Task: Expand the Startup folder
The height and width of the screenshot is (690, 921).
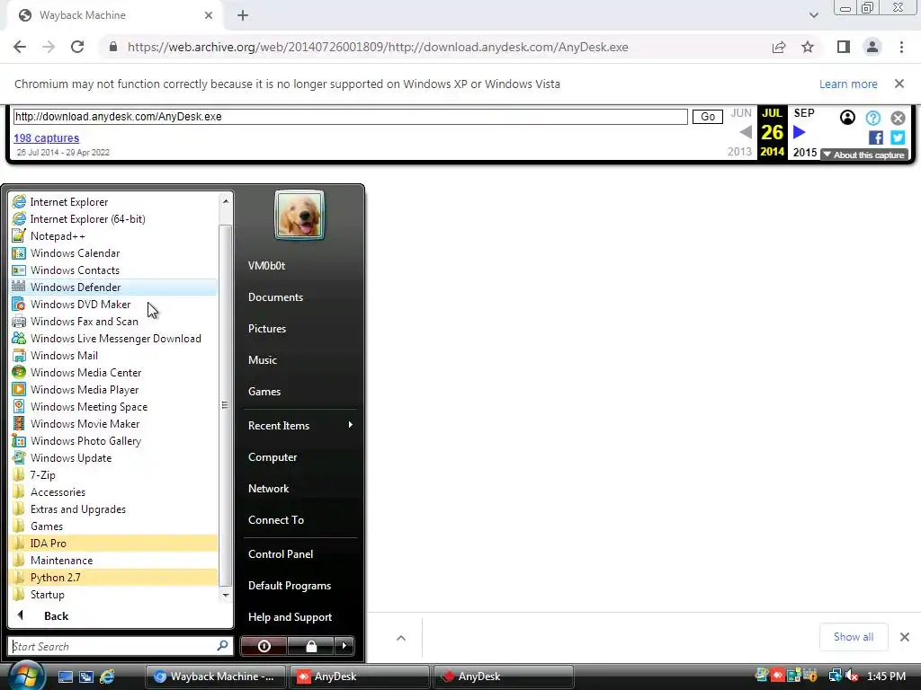Action: (x=114, y=594)
